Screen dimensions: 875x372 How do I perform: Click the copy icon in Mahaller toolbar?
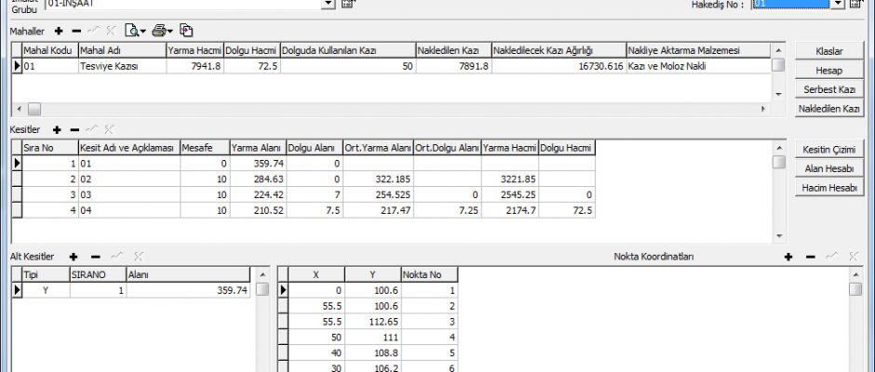(x=186, y=31)
